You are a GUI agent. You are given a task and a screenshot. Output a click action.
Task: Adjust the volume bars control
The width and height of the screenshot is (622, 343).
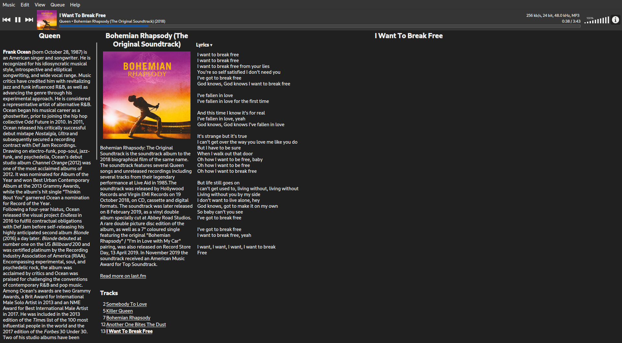click(597, 20)
